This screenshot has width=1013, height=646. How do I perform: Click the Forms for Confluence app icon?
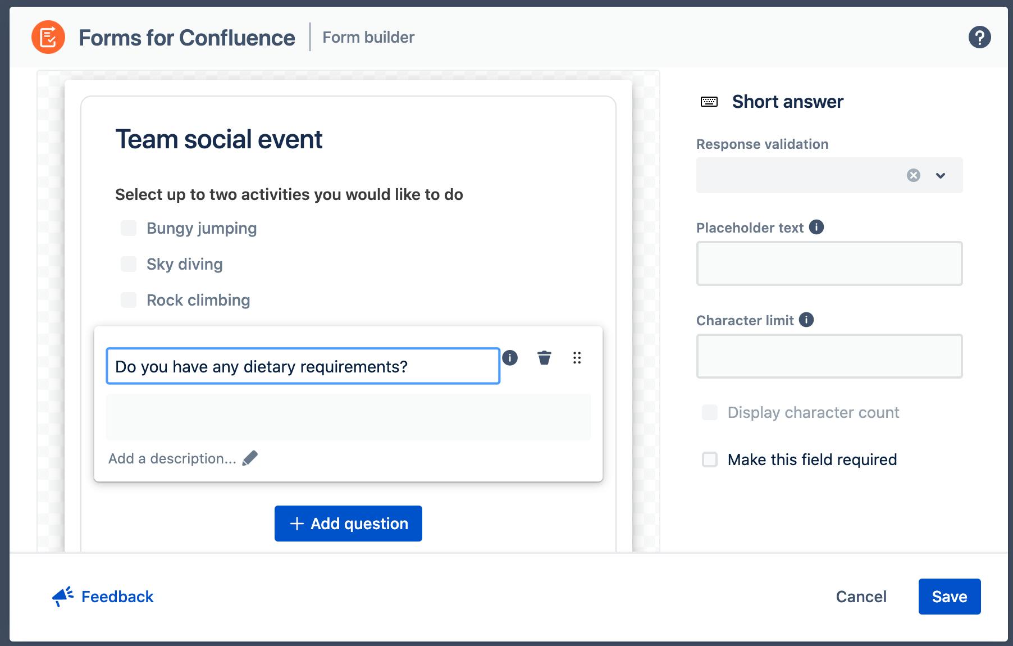(x=49, y=38)
